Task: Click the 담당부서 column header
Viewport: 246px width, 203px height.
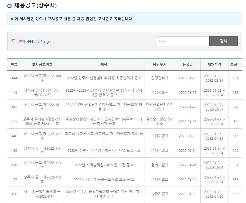Action: click(160, 65)
